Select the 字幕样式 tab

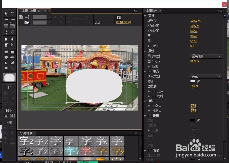click(x=26, y=133)
